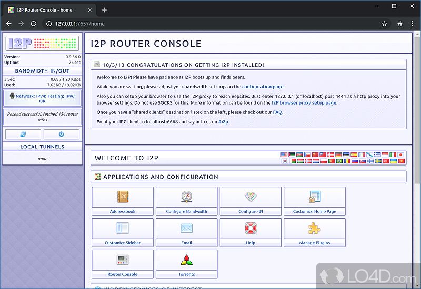This screenshot has height=289, width=421.
Task: Close the I2P Router Console tab
Action: tap(89, 10)
